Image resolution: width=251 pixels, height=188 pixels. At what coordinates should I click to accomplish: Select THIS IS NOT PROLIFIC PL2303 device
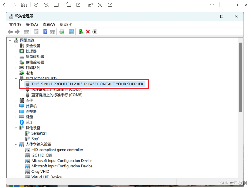(x=85, y=84)
